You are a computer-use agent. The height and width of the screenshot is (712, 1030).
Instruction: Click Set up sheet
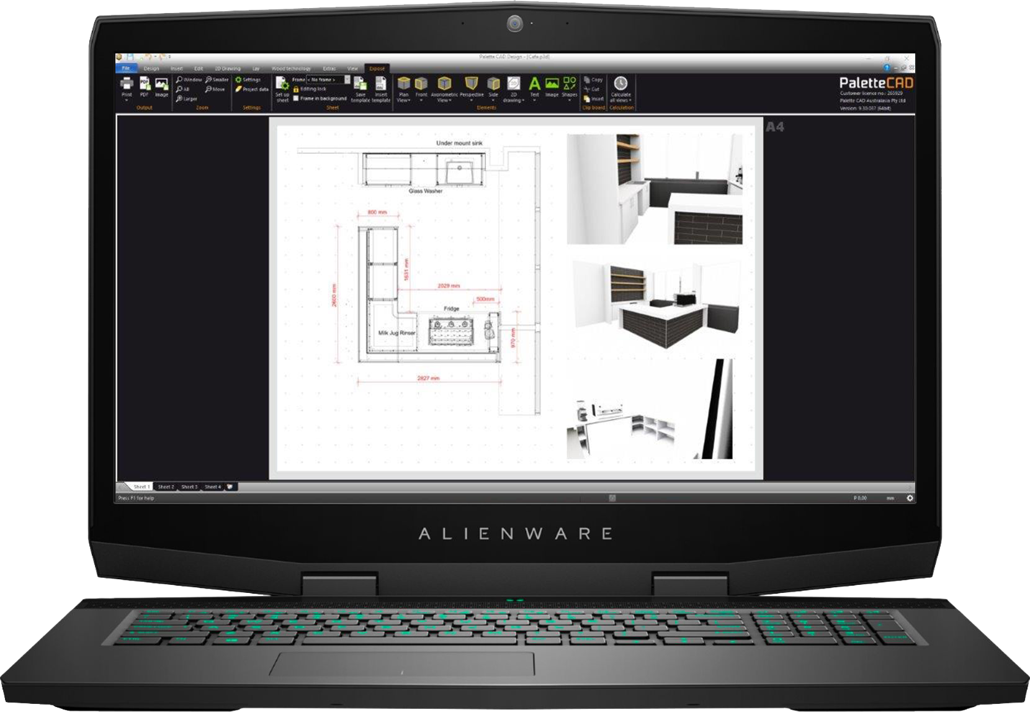click(x=282, y=89)
